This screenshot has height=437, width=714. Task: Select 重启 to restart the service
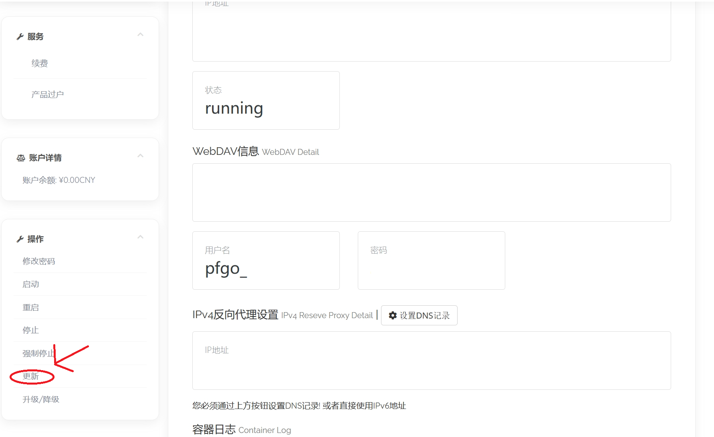(30, 307)
